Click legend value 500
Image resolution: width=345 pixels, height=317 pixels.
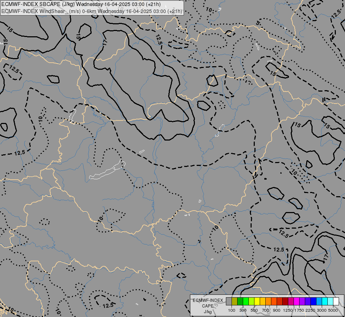254,310
